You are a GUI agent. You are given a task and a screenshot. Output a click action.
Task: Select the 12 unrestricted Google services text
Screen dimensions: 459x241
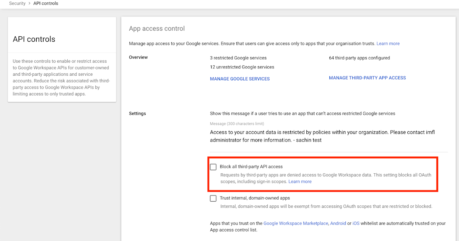[242, 67]
